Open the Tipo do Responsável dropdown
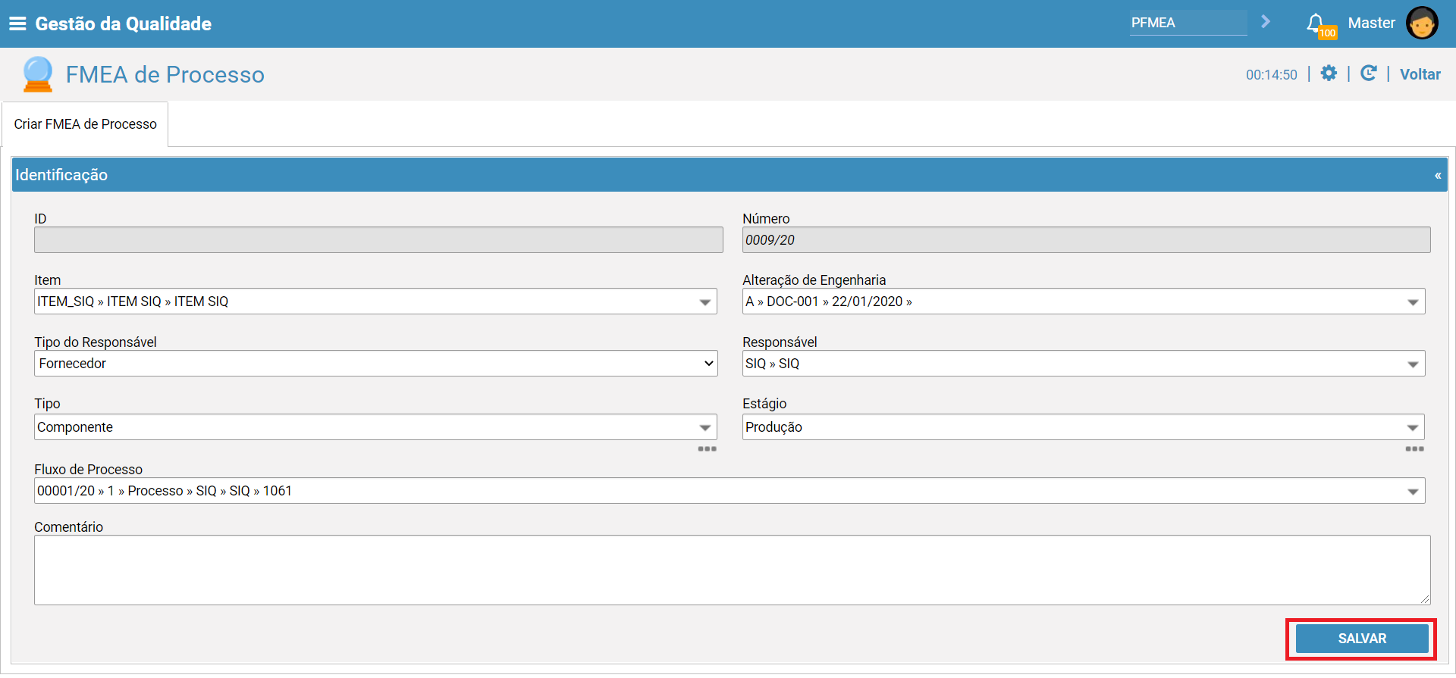1456x678 pixels. click(376, 364)
